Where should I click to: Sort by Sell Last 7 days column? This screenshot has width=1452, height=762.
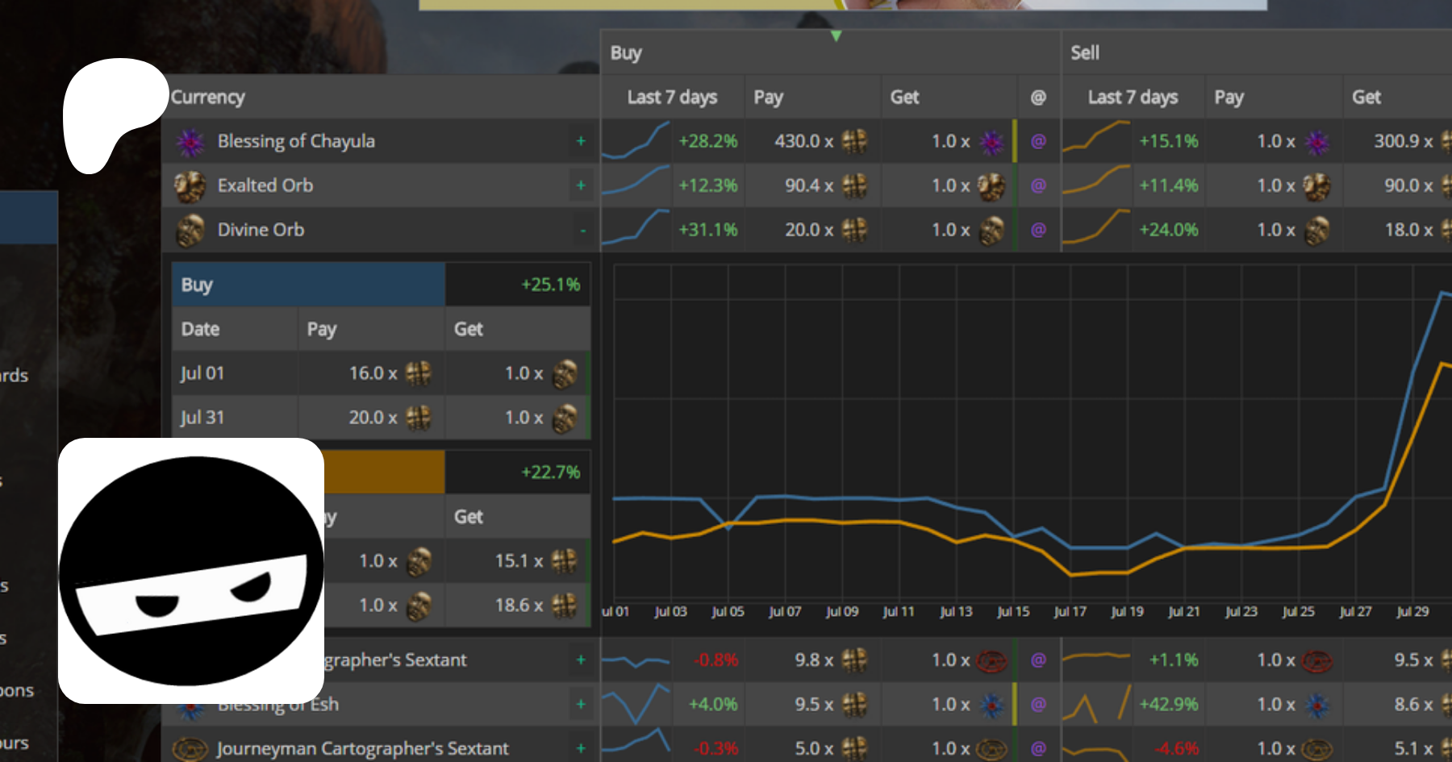coord(1133,98)
